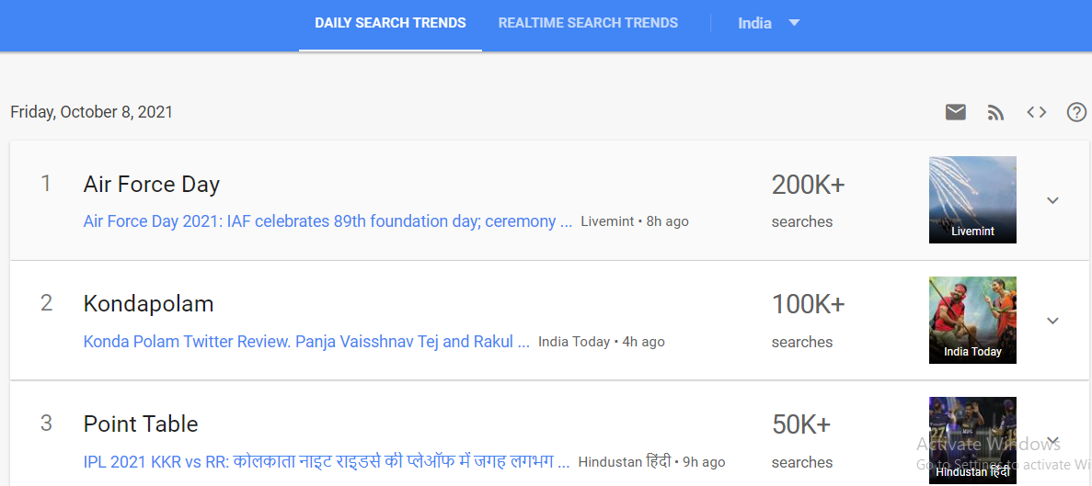Open the Konda Polam Twitter Review link
This screenshot has width=1092, height=486.
coord(306,342)
